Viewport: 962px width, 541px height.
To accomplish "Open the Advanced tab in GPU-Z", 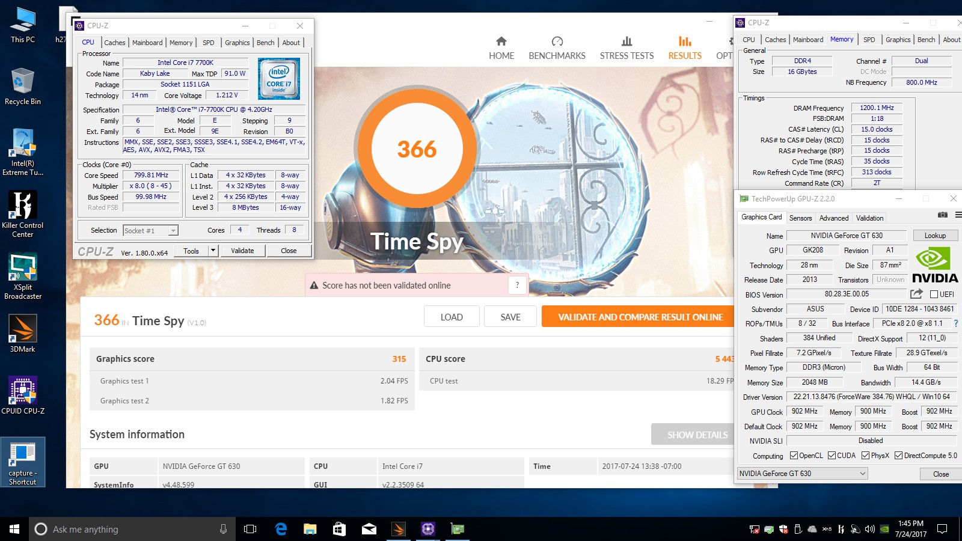I will pyautogui.click(x=834, y=218).
